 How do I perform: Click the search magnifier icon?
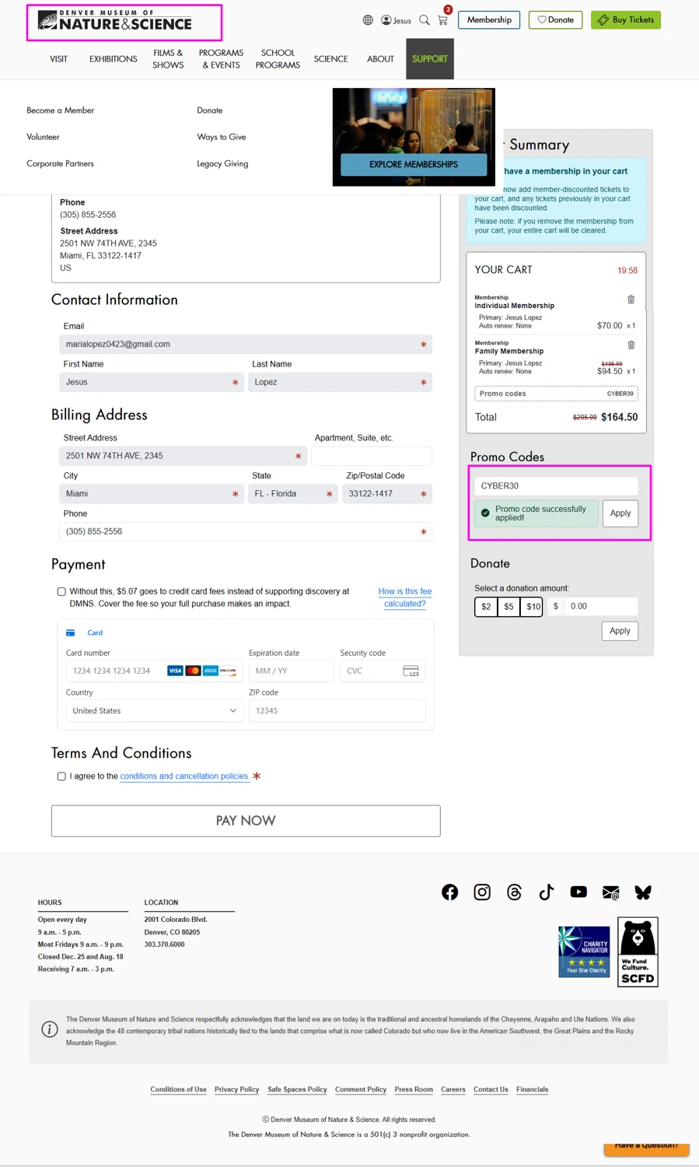pyautogui.click(x=425, y=20)
